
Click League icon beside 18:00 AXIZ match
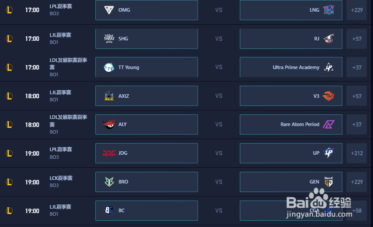coord(9,96)
